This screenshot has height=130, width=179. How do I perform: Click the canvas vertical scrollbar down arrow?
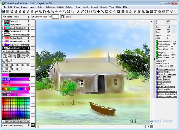tap(152, 124)
